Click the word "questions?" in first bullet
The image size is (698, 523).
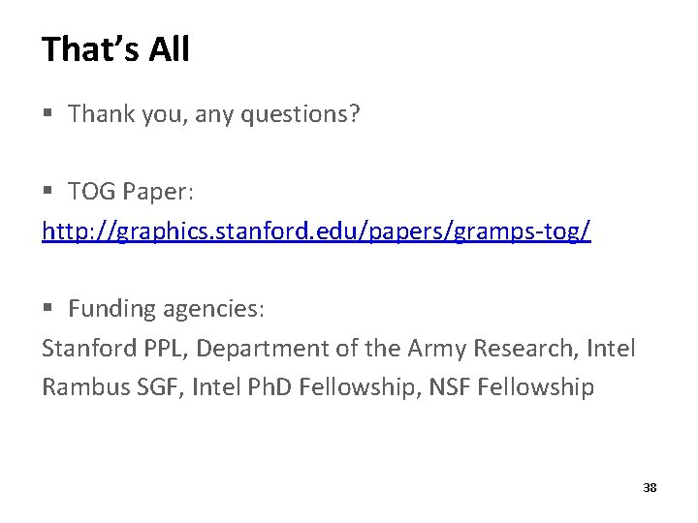point(300,114)
